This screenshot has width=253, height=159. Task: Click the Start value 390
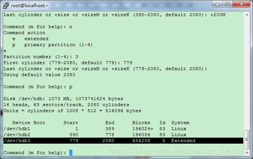point(74,135)
